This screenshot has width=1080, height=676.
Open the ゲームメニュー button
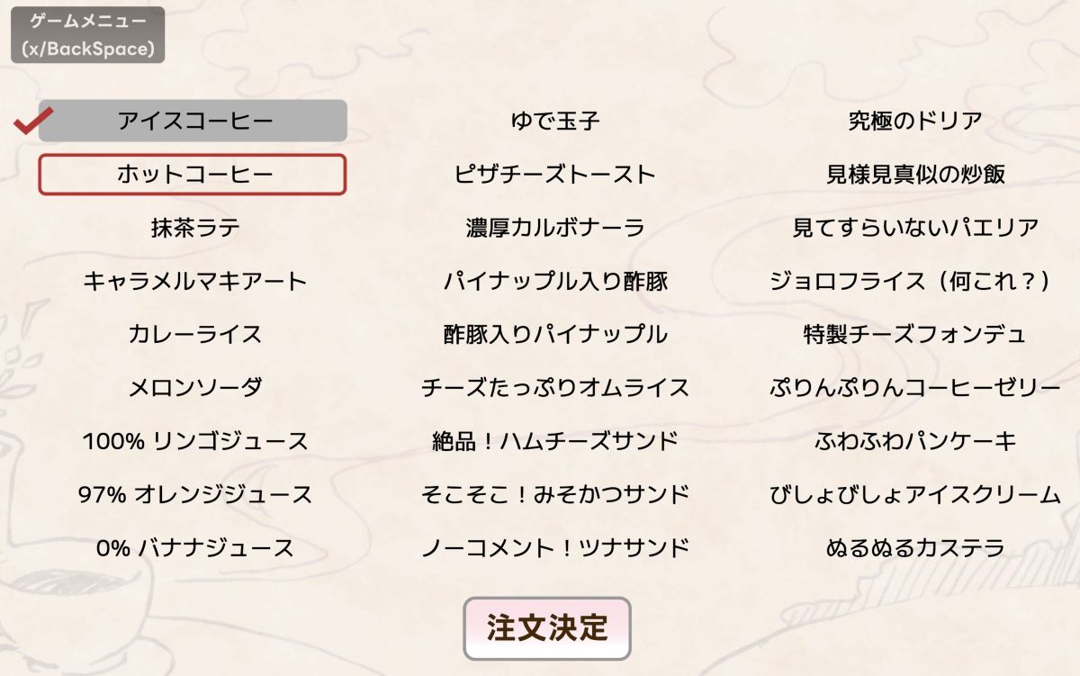coord(88,35)
